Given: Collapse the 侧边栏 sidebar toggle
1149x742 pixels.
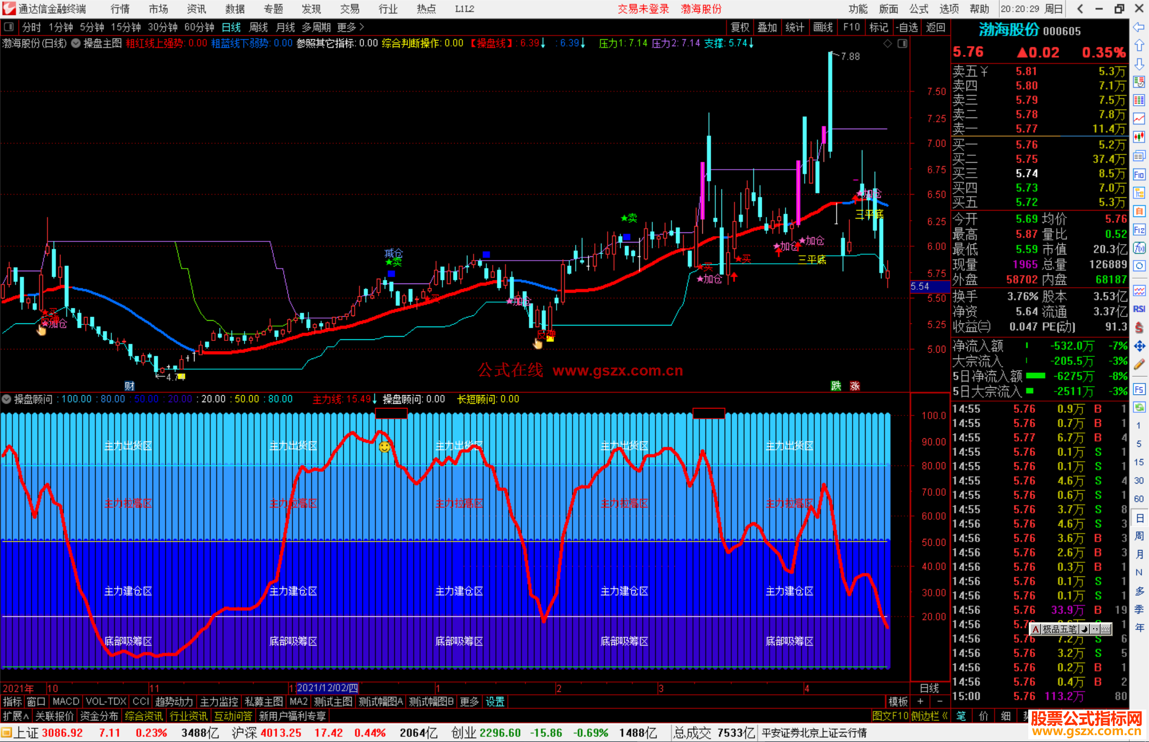Looking at the screenshot, I should point(930,716).
